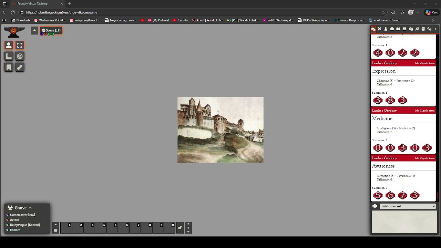Click macro hotbar slot 9
Image resolution: width=441 pixels, height=248 pixels.
click(158, 228)
